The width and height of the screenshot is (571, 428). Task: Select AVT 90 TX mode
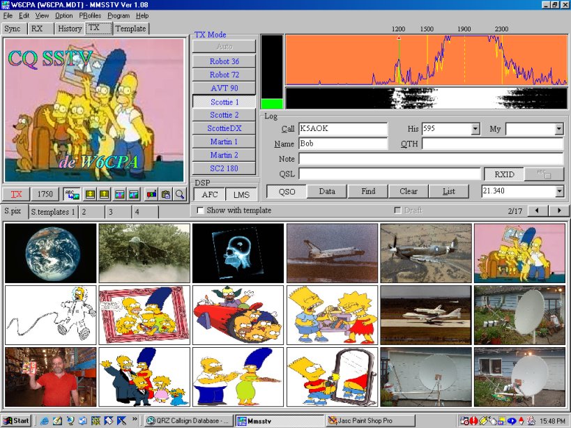coord(224,88)
